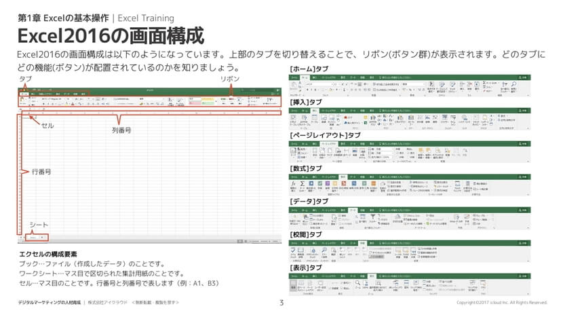Image resolution: width=563 pixels, height=317 pixels.
Task: Toggle gridlines View checkbox in [ページレイアウト]タブ strip
Action: point(397,153)
